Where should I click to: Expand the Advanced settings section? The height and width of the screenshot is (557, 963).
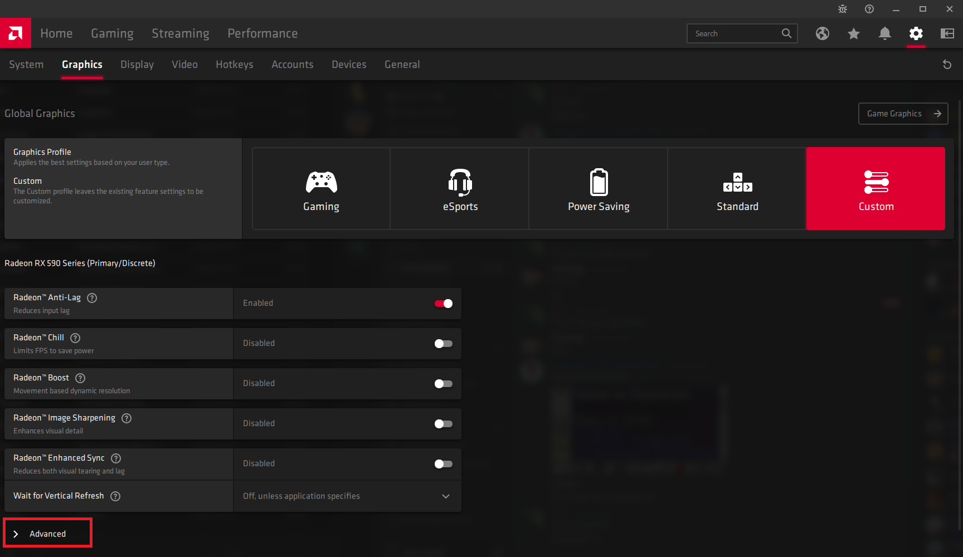(47, 534)
